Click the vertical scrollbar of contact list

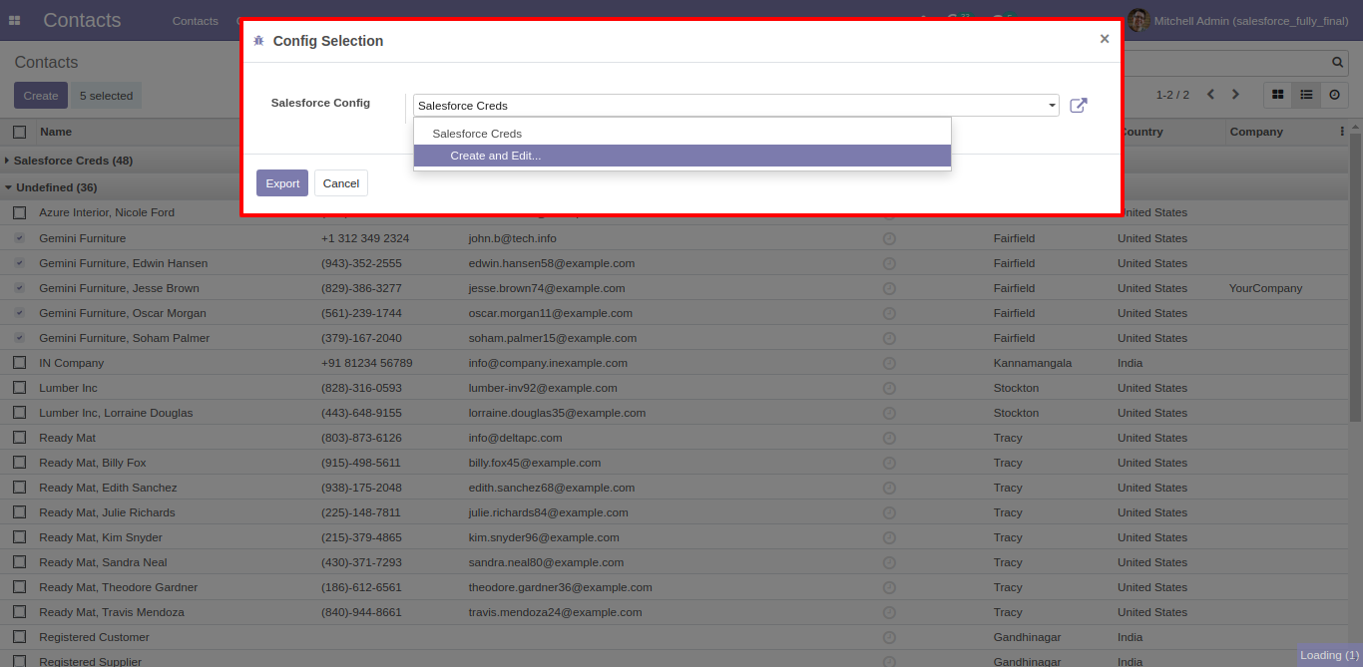tap(1355, 279)
